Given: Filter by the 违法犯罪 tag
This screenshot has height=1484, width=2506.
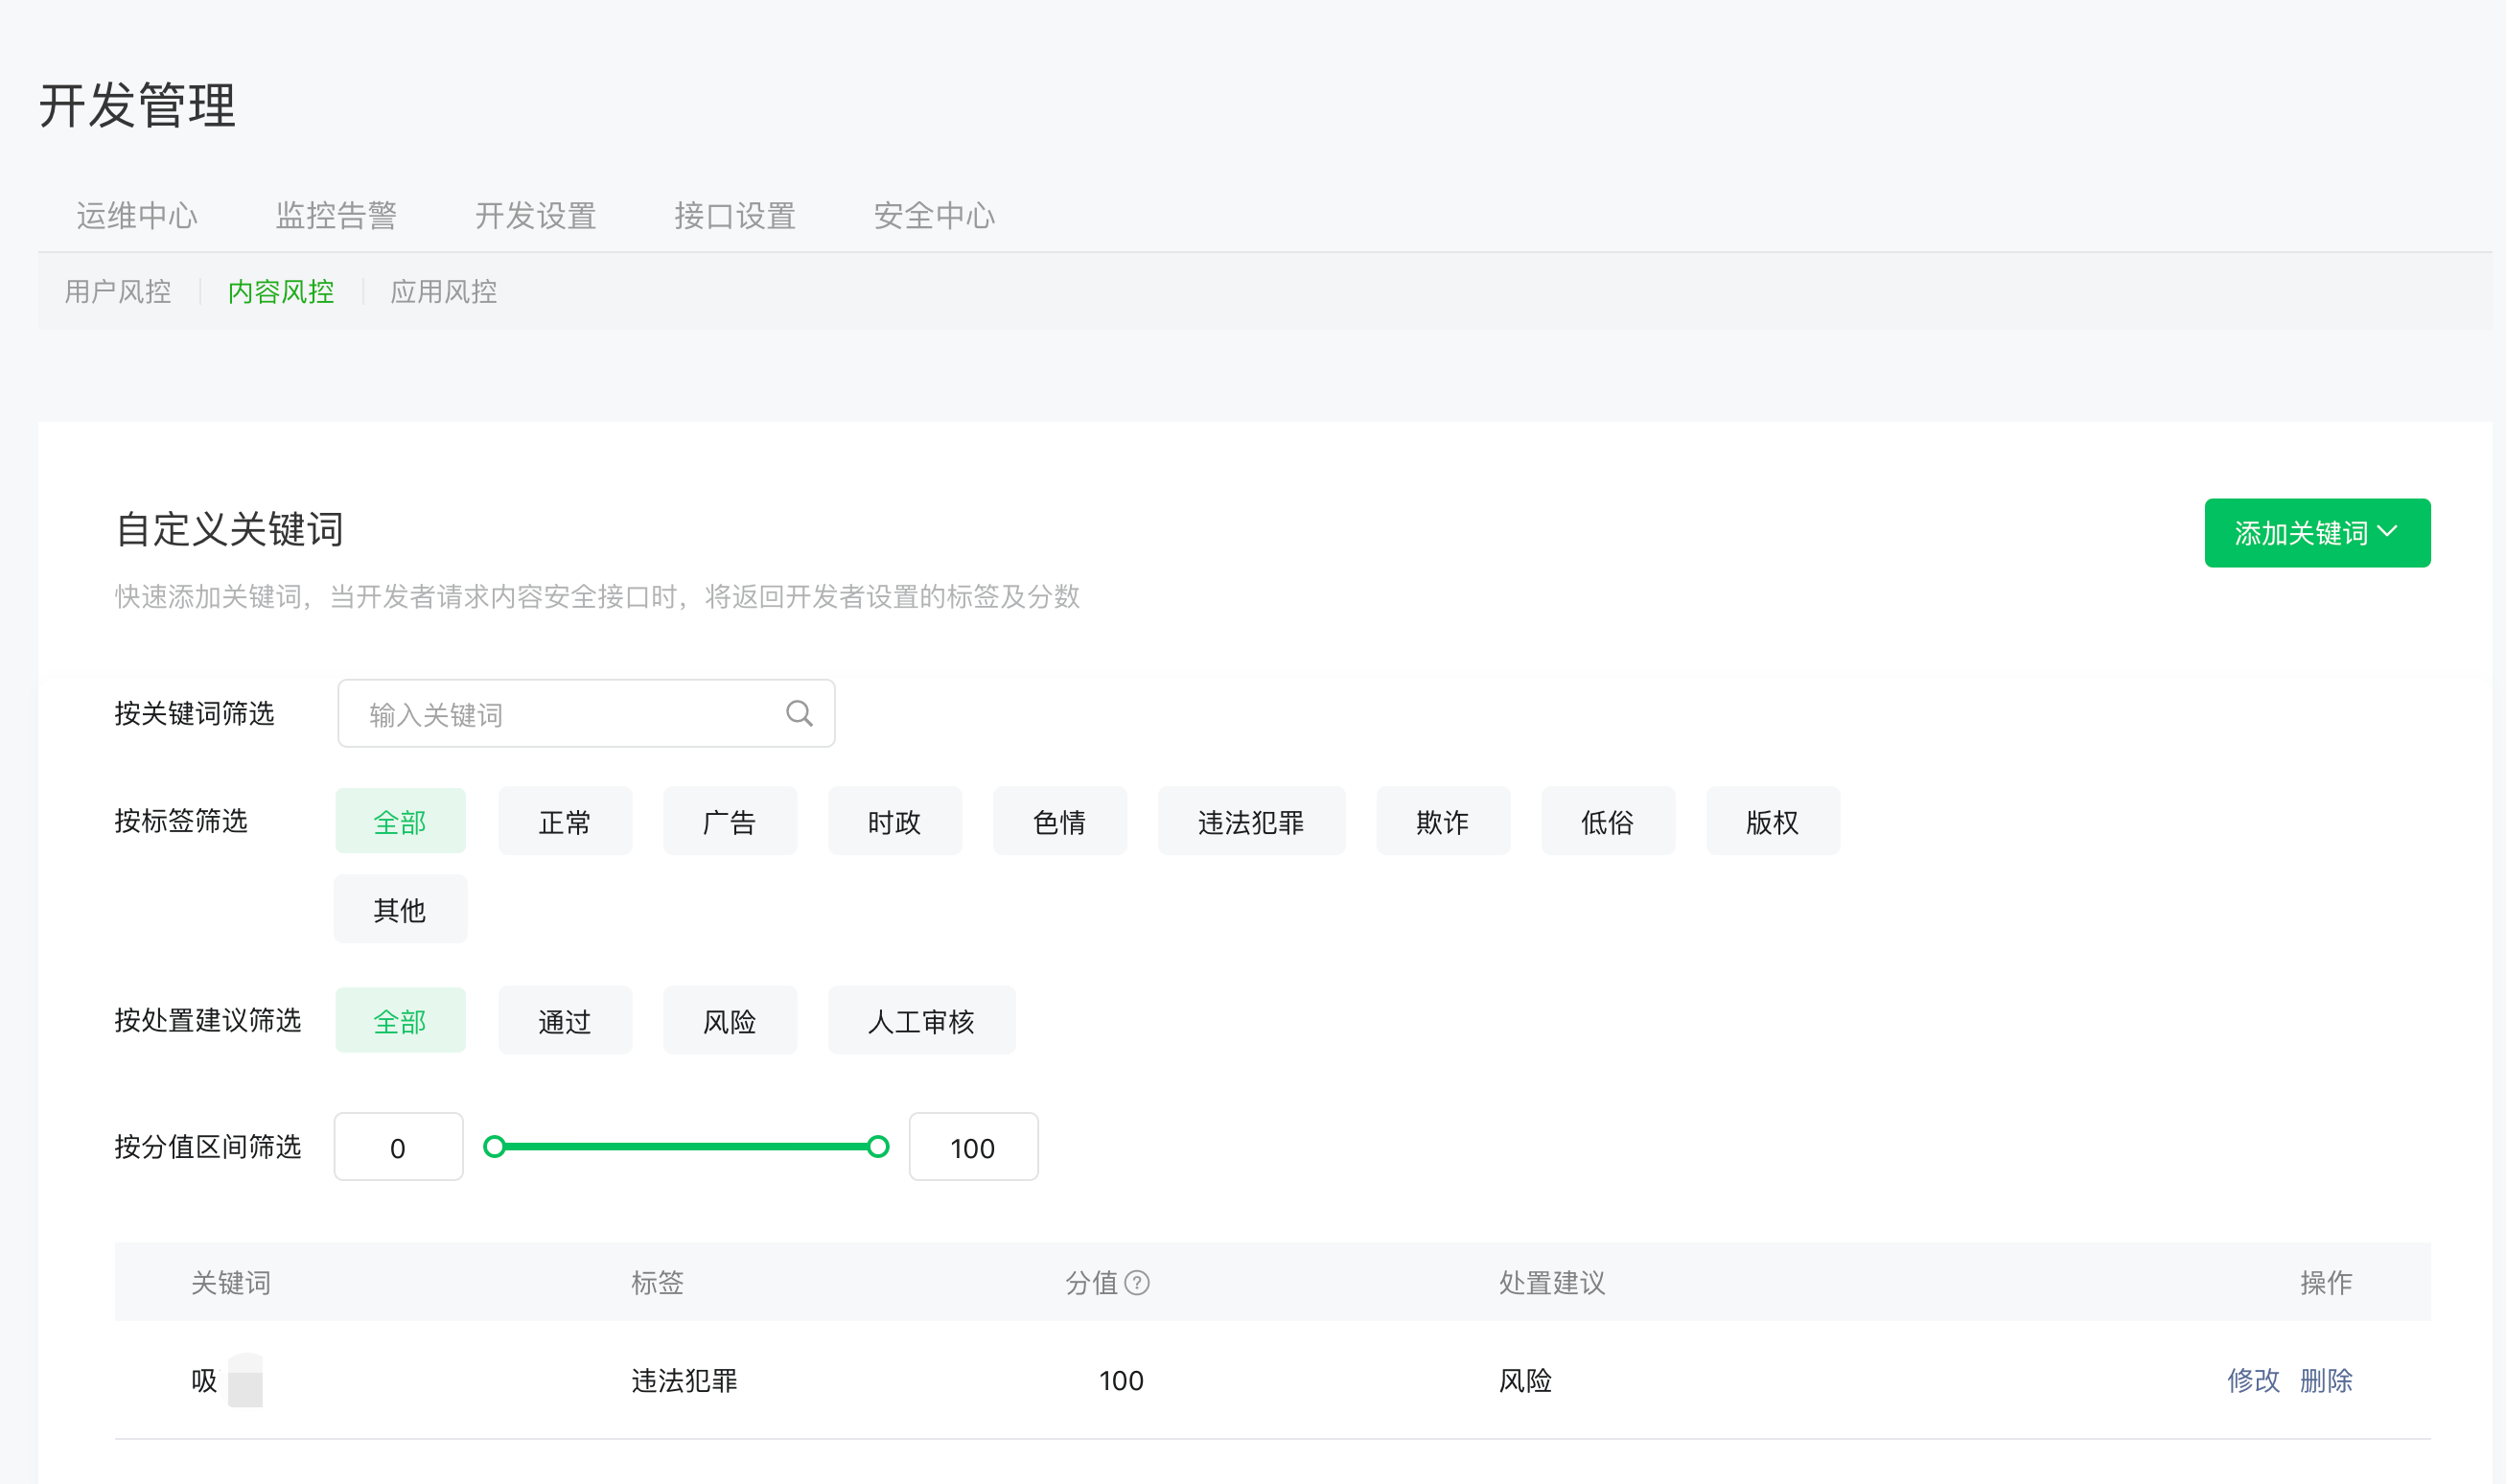Looking at the screenshot, I should point(1251,822).
